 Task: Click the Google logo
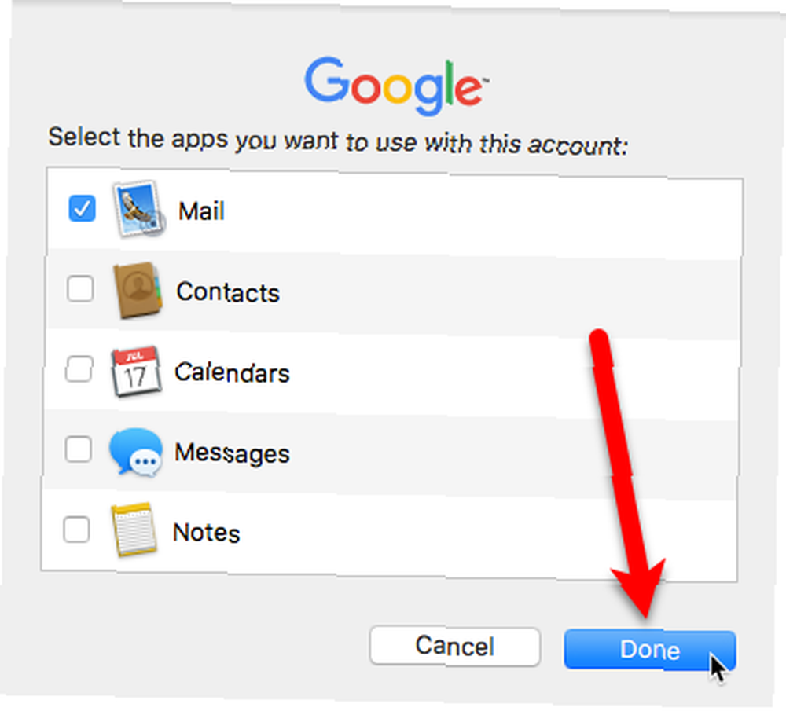pos(396,86)
